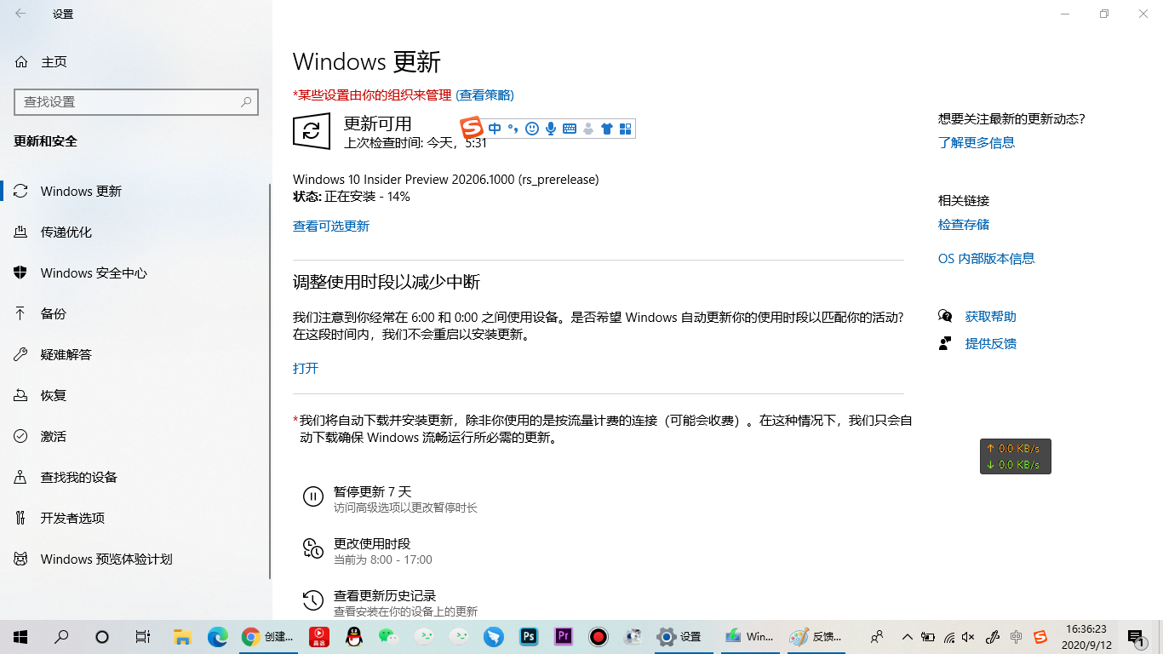1163x654 pixels.
Task: Click the Sogou S logo on IME bar
Action: click(x=472, y=128)
